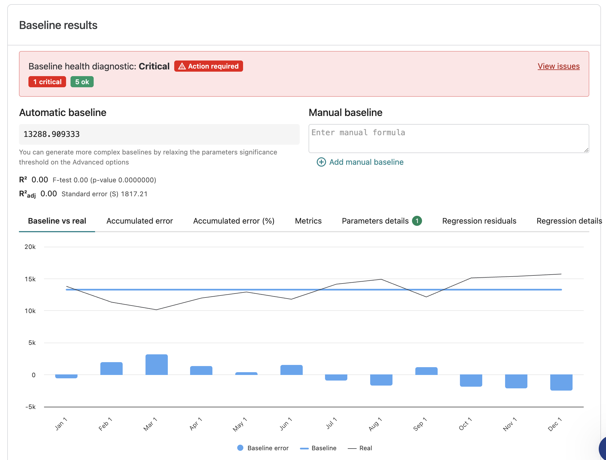The height and width of the screenshot is (460, 606).
Task: Click the 1 critical badge
Action: [x=47, y=82]
